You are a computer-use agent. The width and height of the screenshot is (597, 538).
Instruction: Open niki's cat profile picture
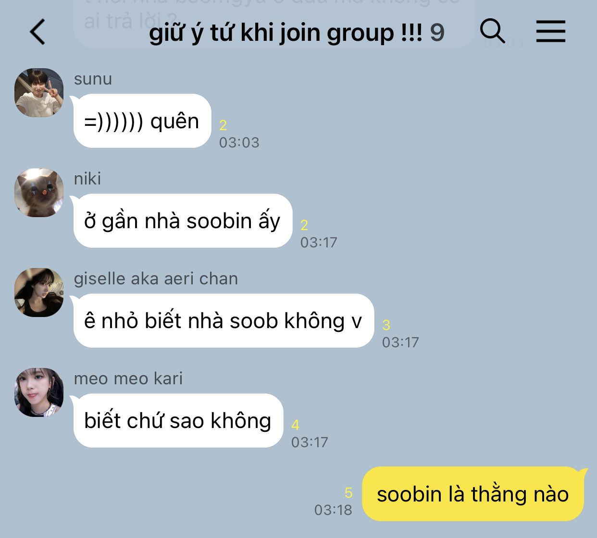tap(39, 193)
